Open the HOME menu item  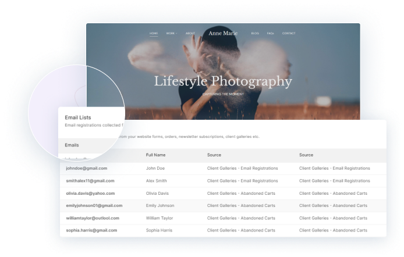pos(154,33)
